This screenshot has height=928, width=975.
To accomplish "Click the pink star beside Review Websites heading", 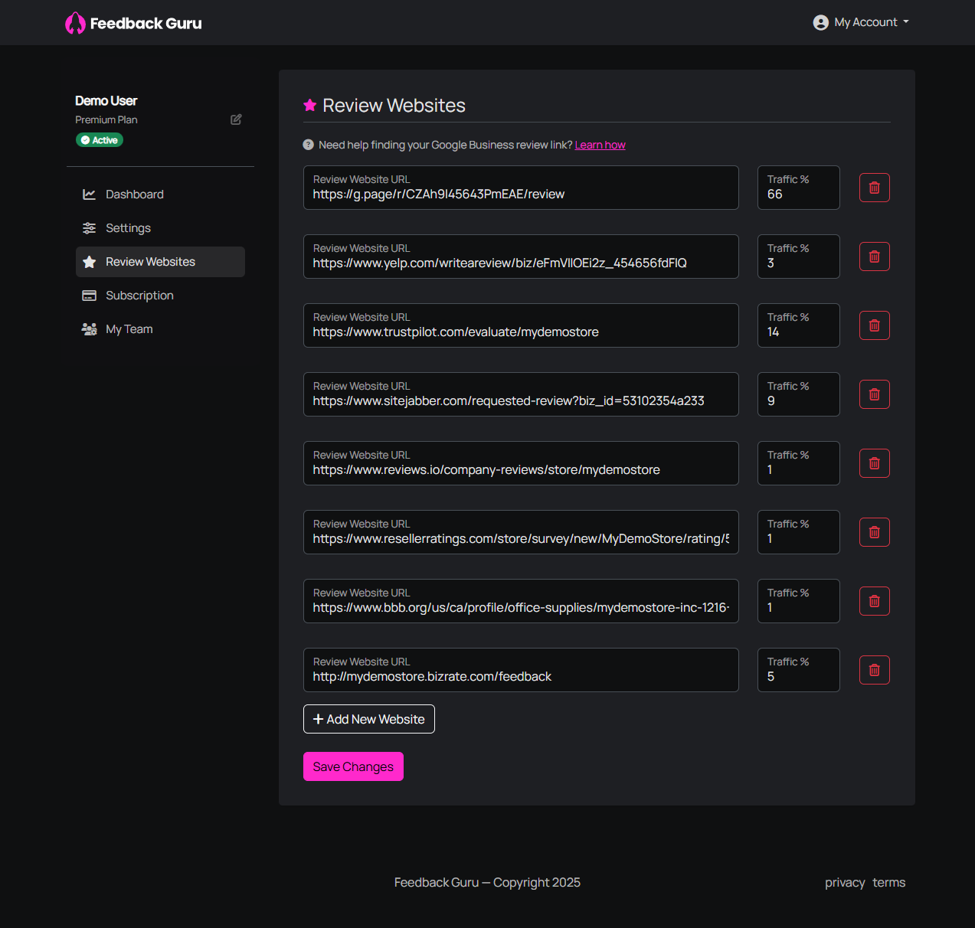I will tap(310, 106).
